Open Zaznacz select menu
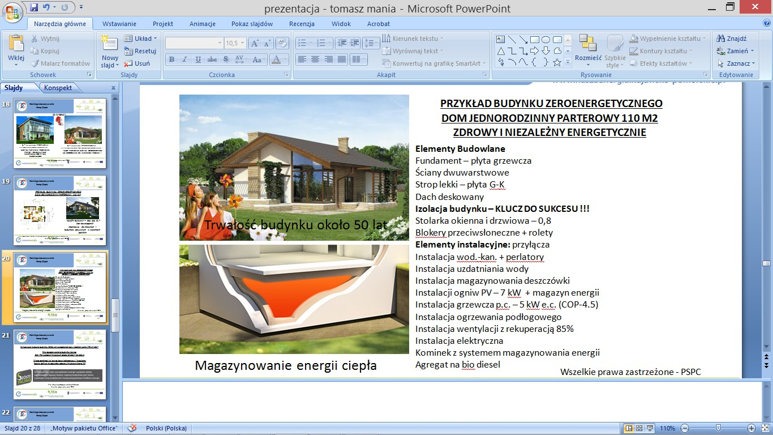This screenshot has height=435, width=773. (x=736, y=63)
